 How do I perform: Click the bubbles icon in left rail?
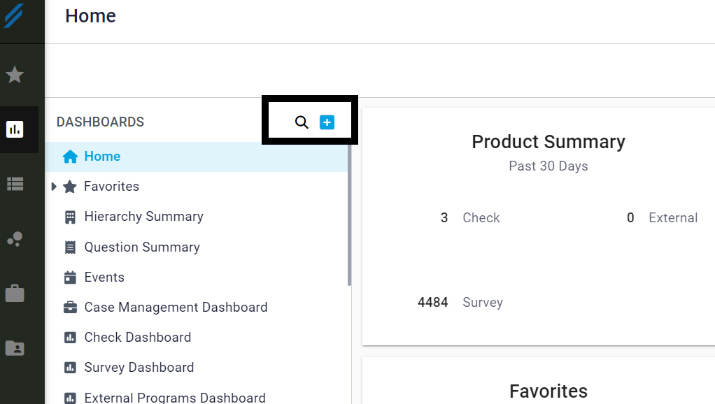pyautogui.click(x=15, y=239)
